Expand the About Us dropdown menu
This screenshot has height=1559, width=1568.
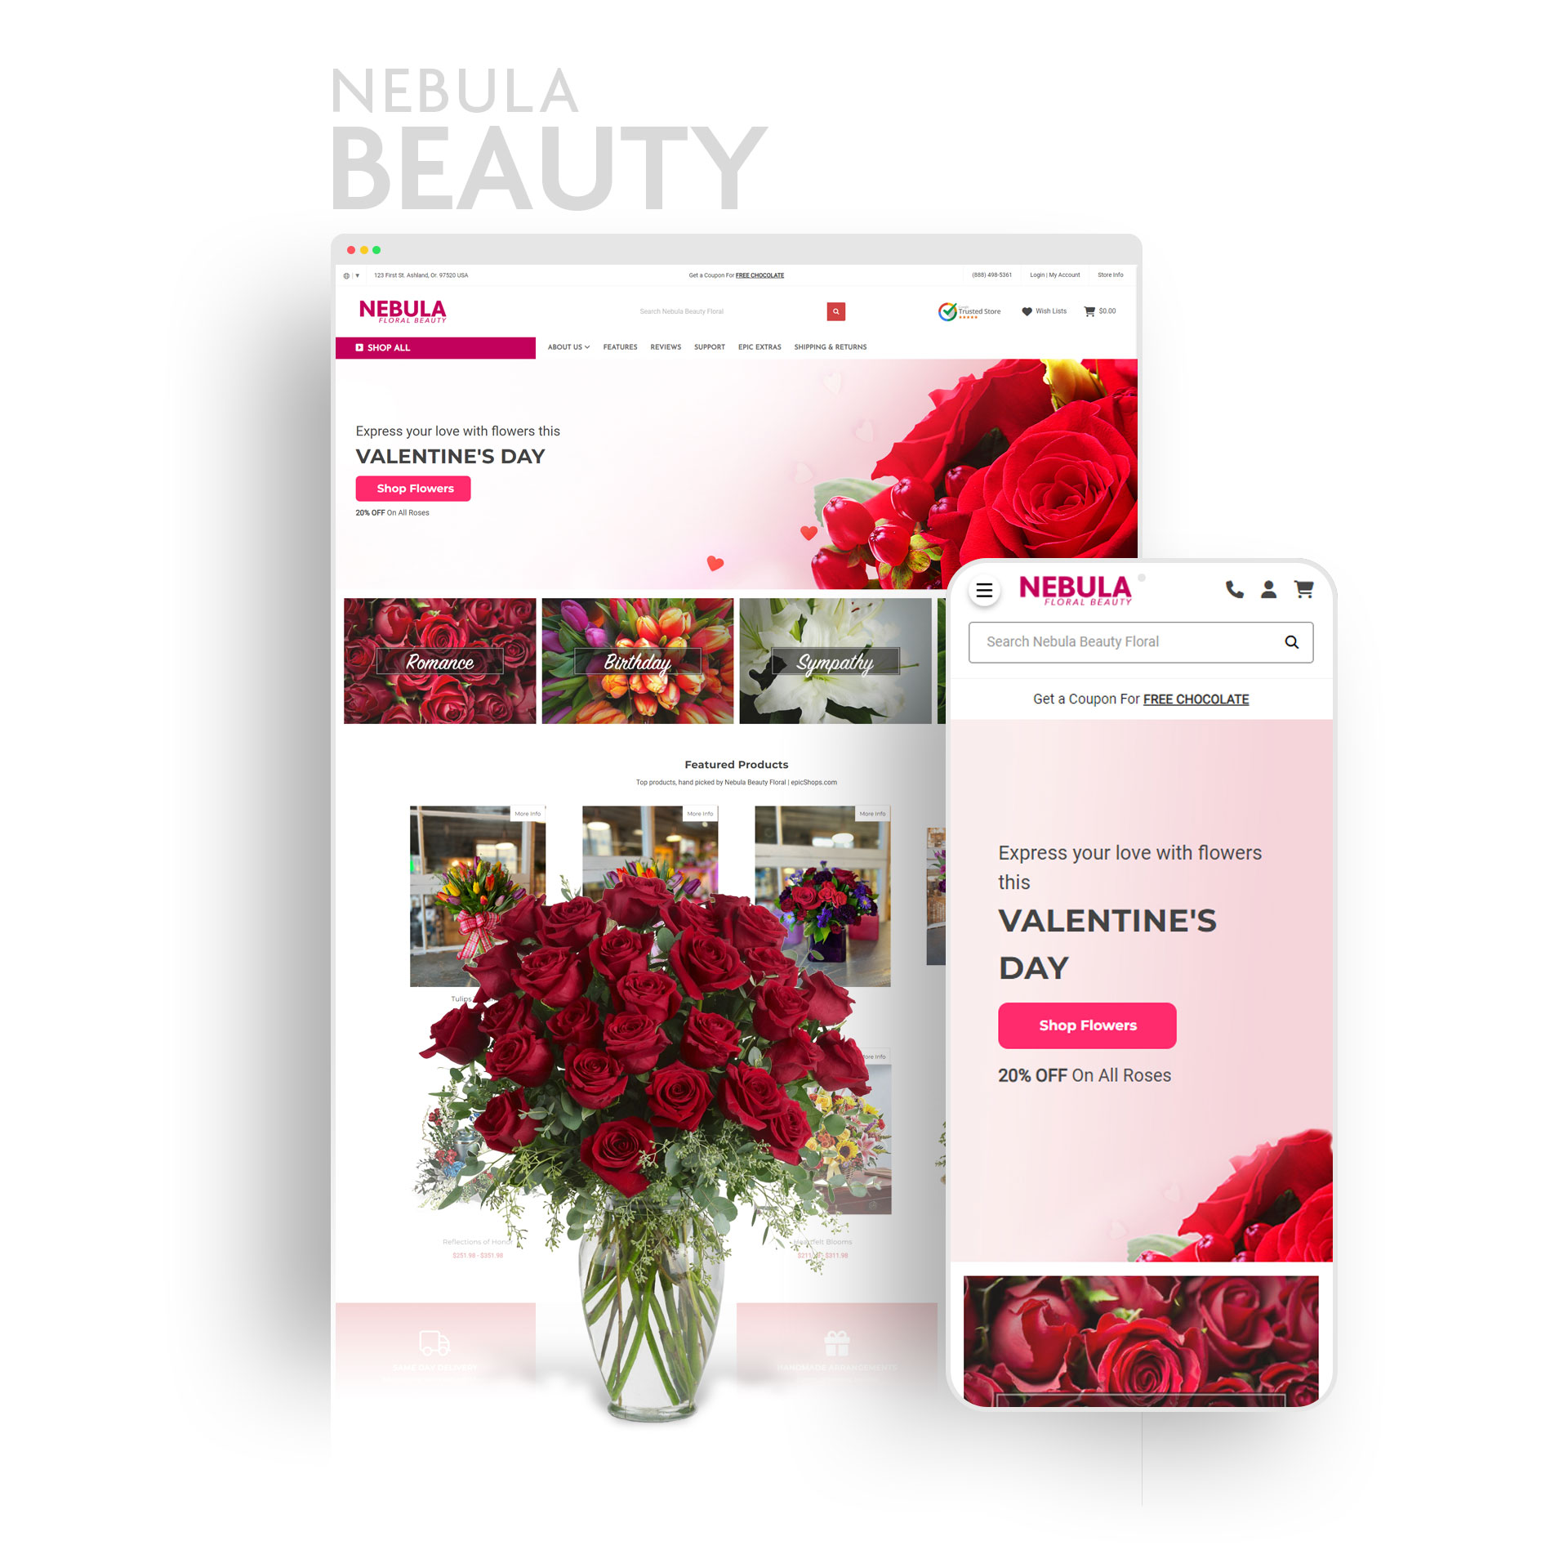(x=569, y=348)
